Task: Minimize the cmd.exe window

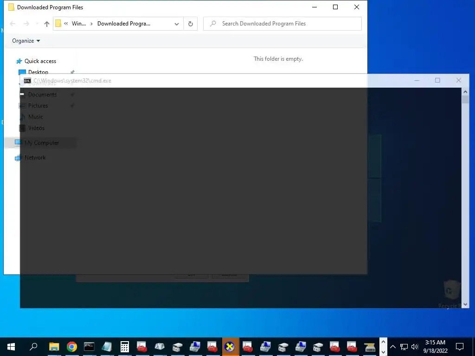Action: point(417,80)
